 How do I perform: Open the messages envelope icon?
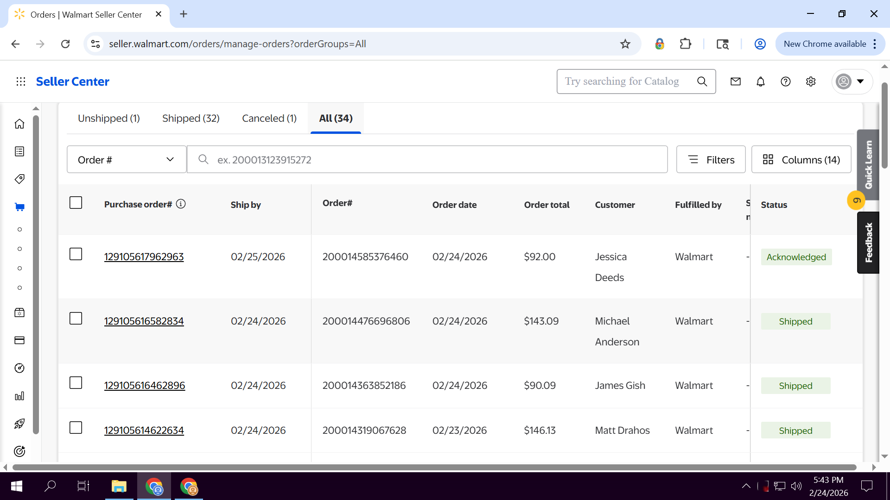point(736,81)
